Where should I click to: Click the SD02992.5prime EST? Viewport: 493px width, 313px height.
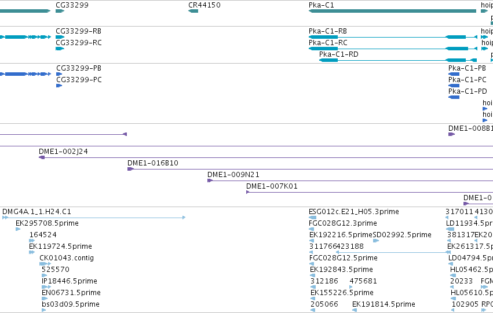[376, 241]
